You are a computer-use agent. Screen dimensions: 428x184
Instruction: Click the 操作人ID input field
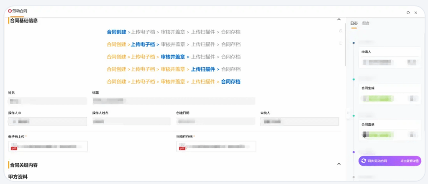[47, 121]
